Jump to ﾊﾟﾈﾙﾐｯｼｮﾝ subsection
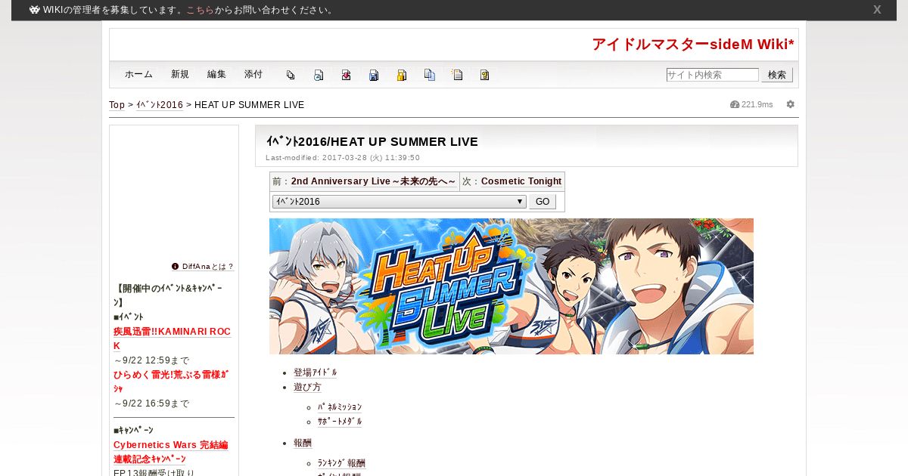The width and height of the screenshot is (908, 476). 340,407
